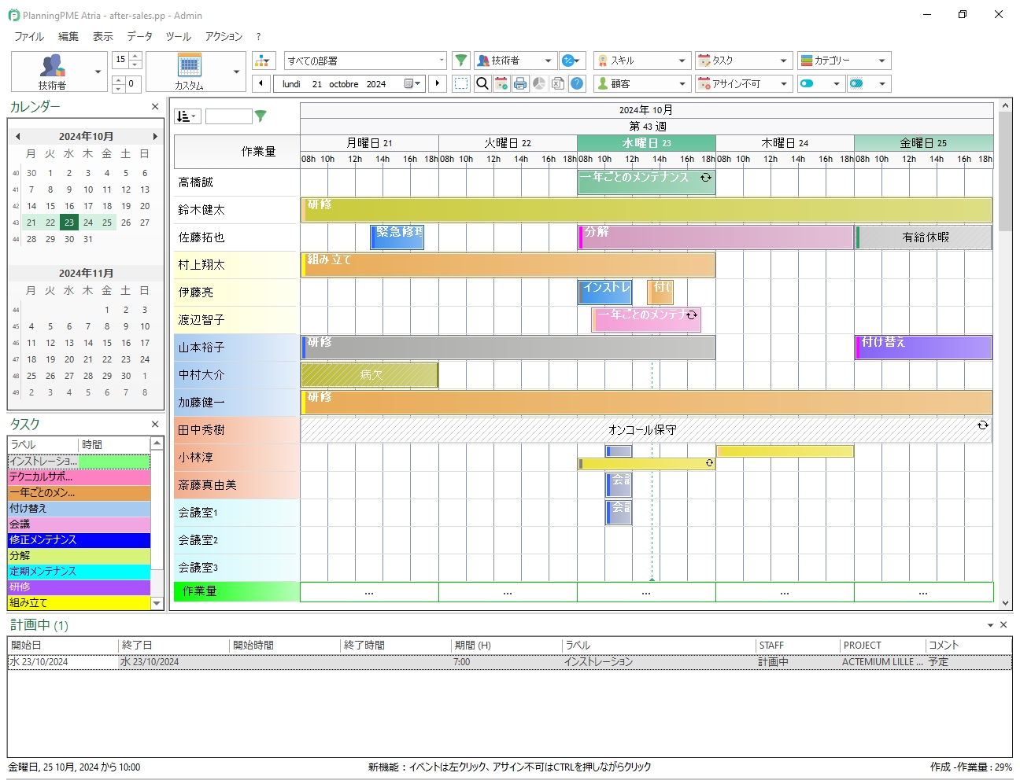
Task: Open the search magnifier tool
Action: point(482,83)
